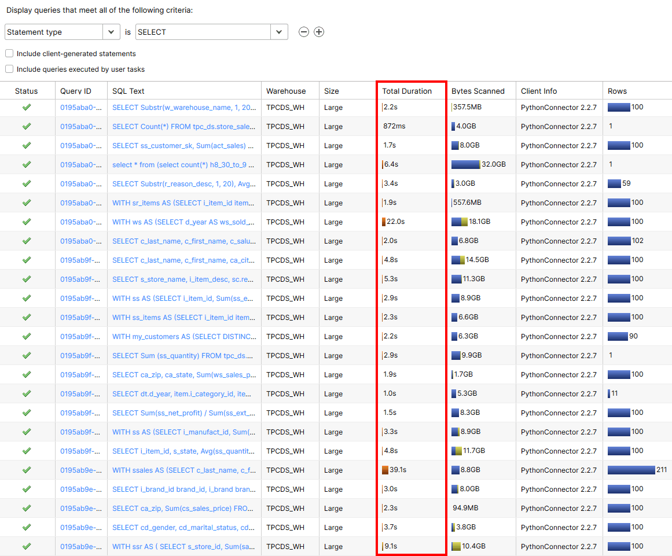The width and height of the screenshot is (672, 556).
Task: Sort by Total Duration column header
Action: (x=407, y=91)
